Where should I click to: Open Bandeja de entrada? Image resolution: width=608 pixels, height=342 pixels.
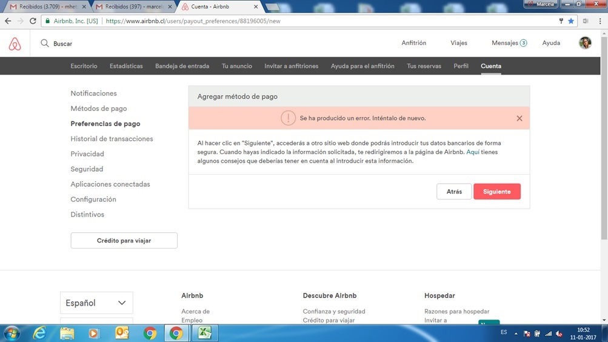point(182,66)
